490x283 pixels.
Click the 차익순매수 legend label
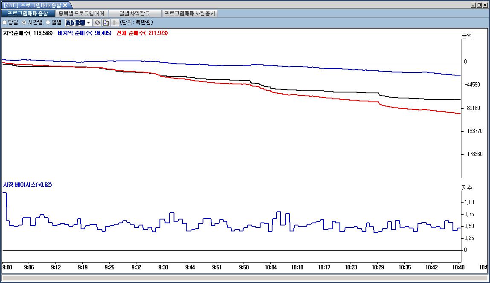(28, 33)
